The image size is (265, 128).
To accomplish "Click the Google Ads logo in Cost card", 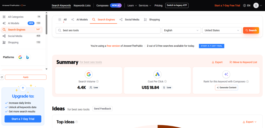I will click(157, 74).
